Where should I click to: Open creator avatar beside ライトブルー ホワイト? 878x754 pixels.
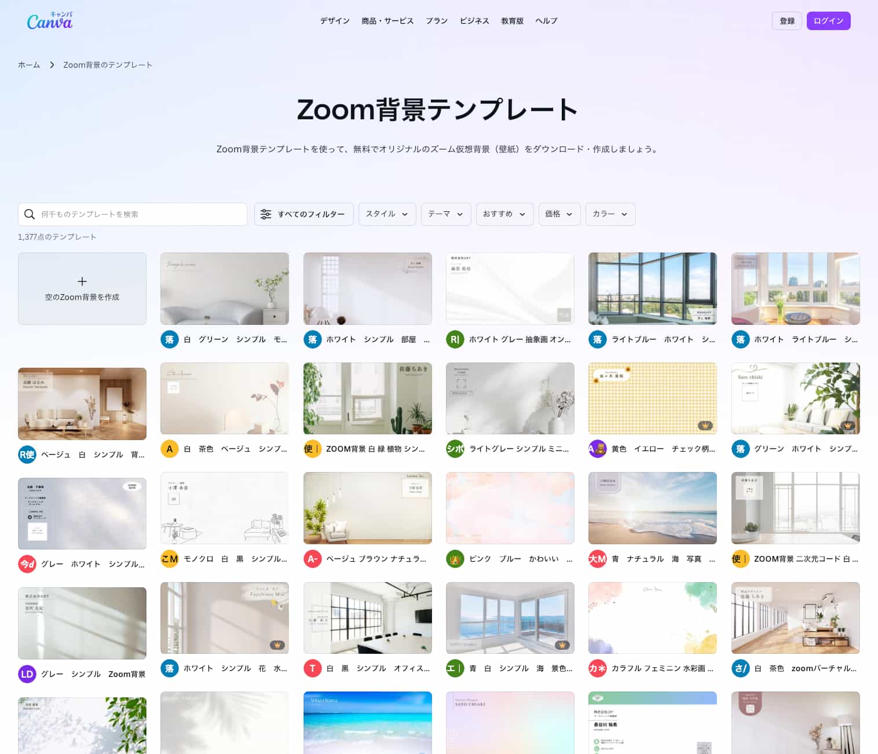598,339
